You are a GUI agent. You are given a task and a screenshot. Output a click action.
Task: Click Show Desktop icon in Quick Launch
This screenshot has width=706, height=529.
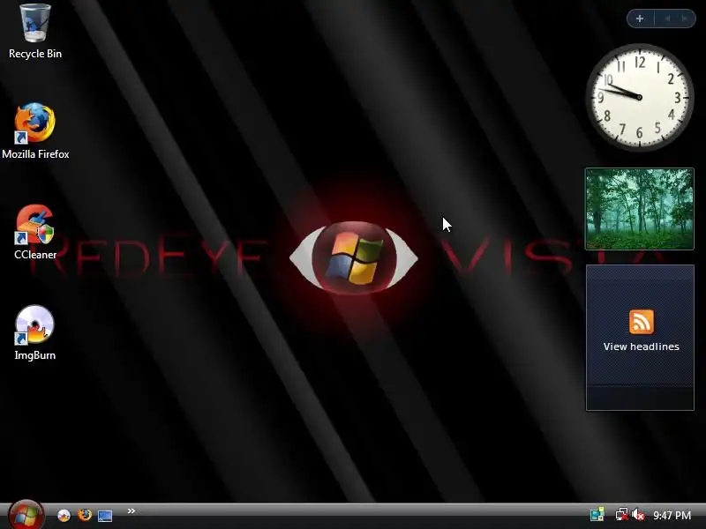pyautogui.click(x=105, y=516)
